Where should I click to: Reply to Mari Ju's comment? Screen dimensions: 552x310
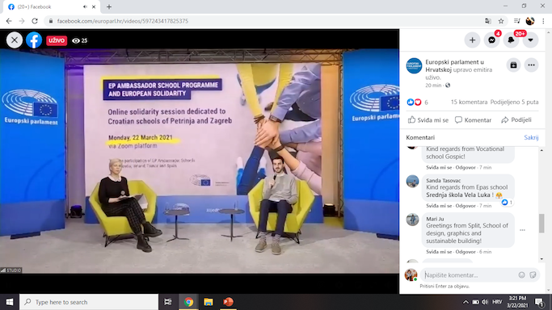[x=465, y=252]
